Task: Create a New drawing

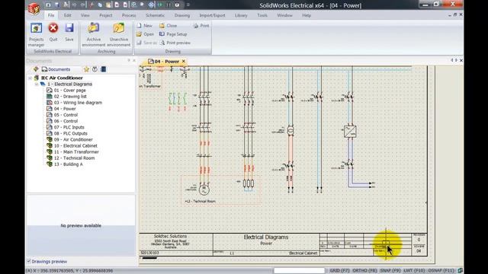Action: click(144, 25)
